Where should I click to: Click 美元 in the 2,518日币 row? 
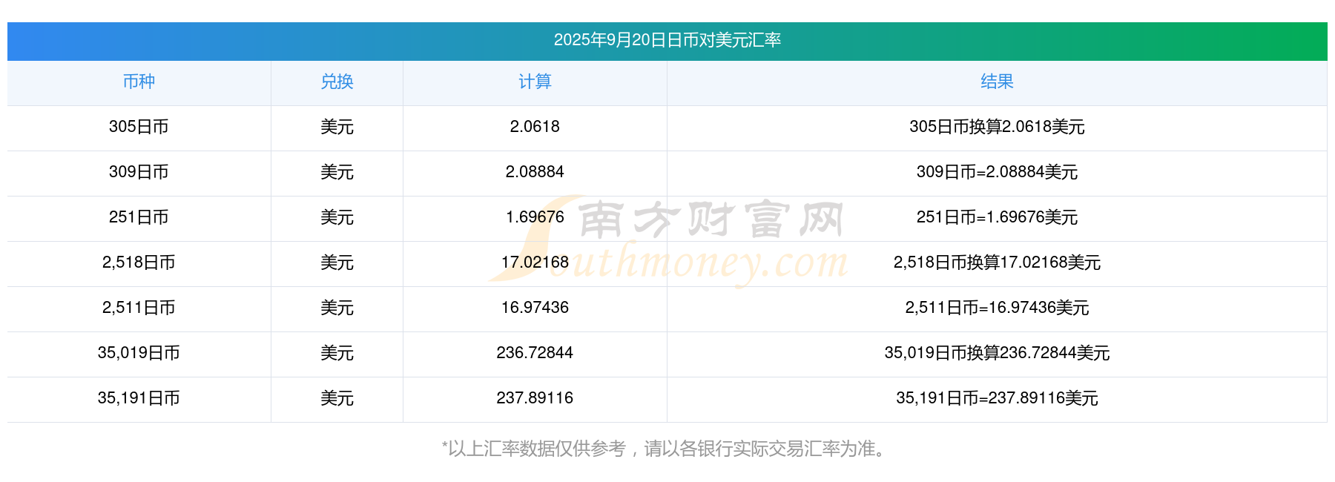pyautogui.click(x=337, y=263)
